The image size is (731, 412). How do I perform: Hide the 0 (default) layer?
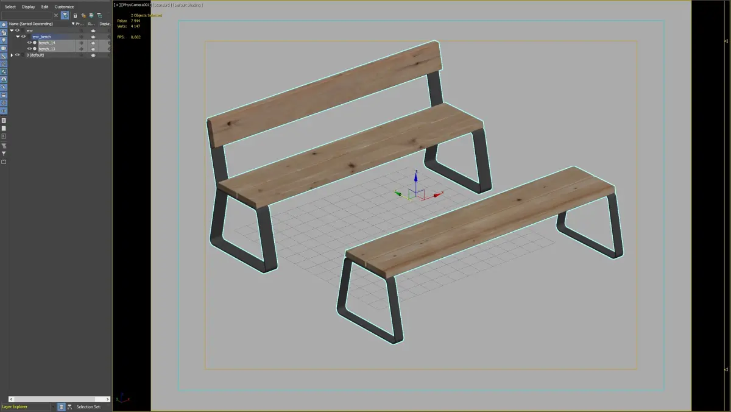pos(17,55)
